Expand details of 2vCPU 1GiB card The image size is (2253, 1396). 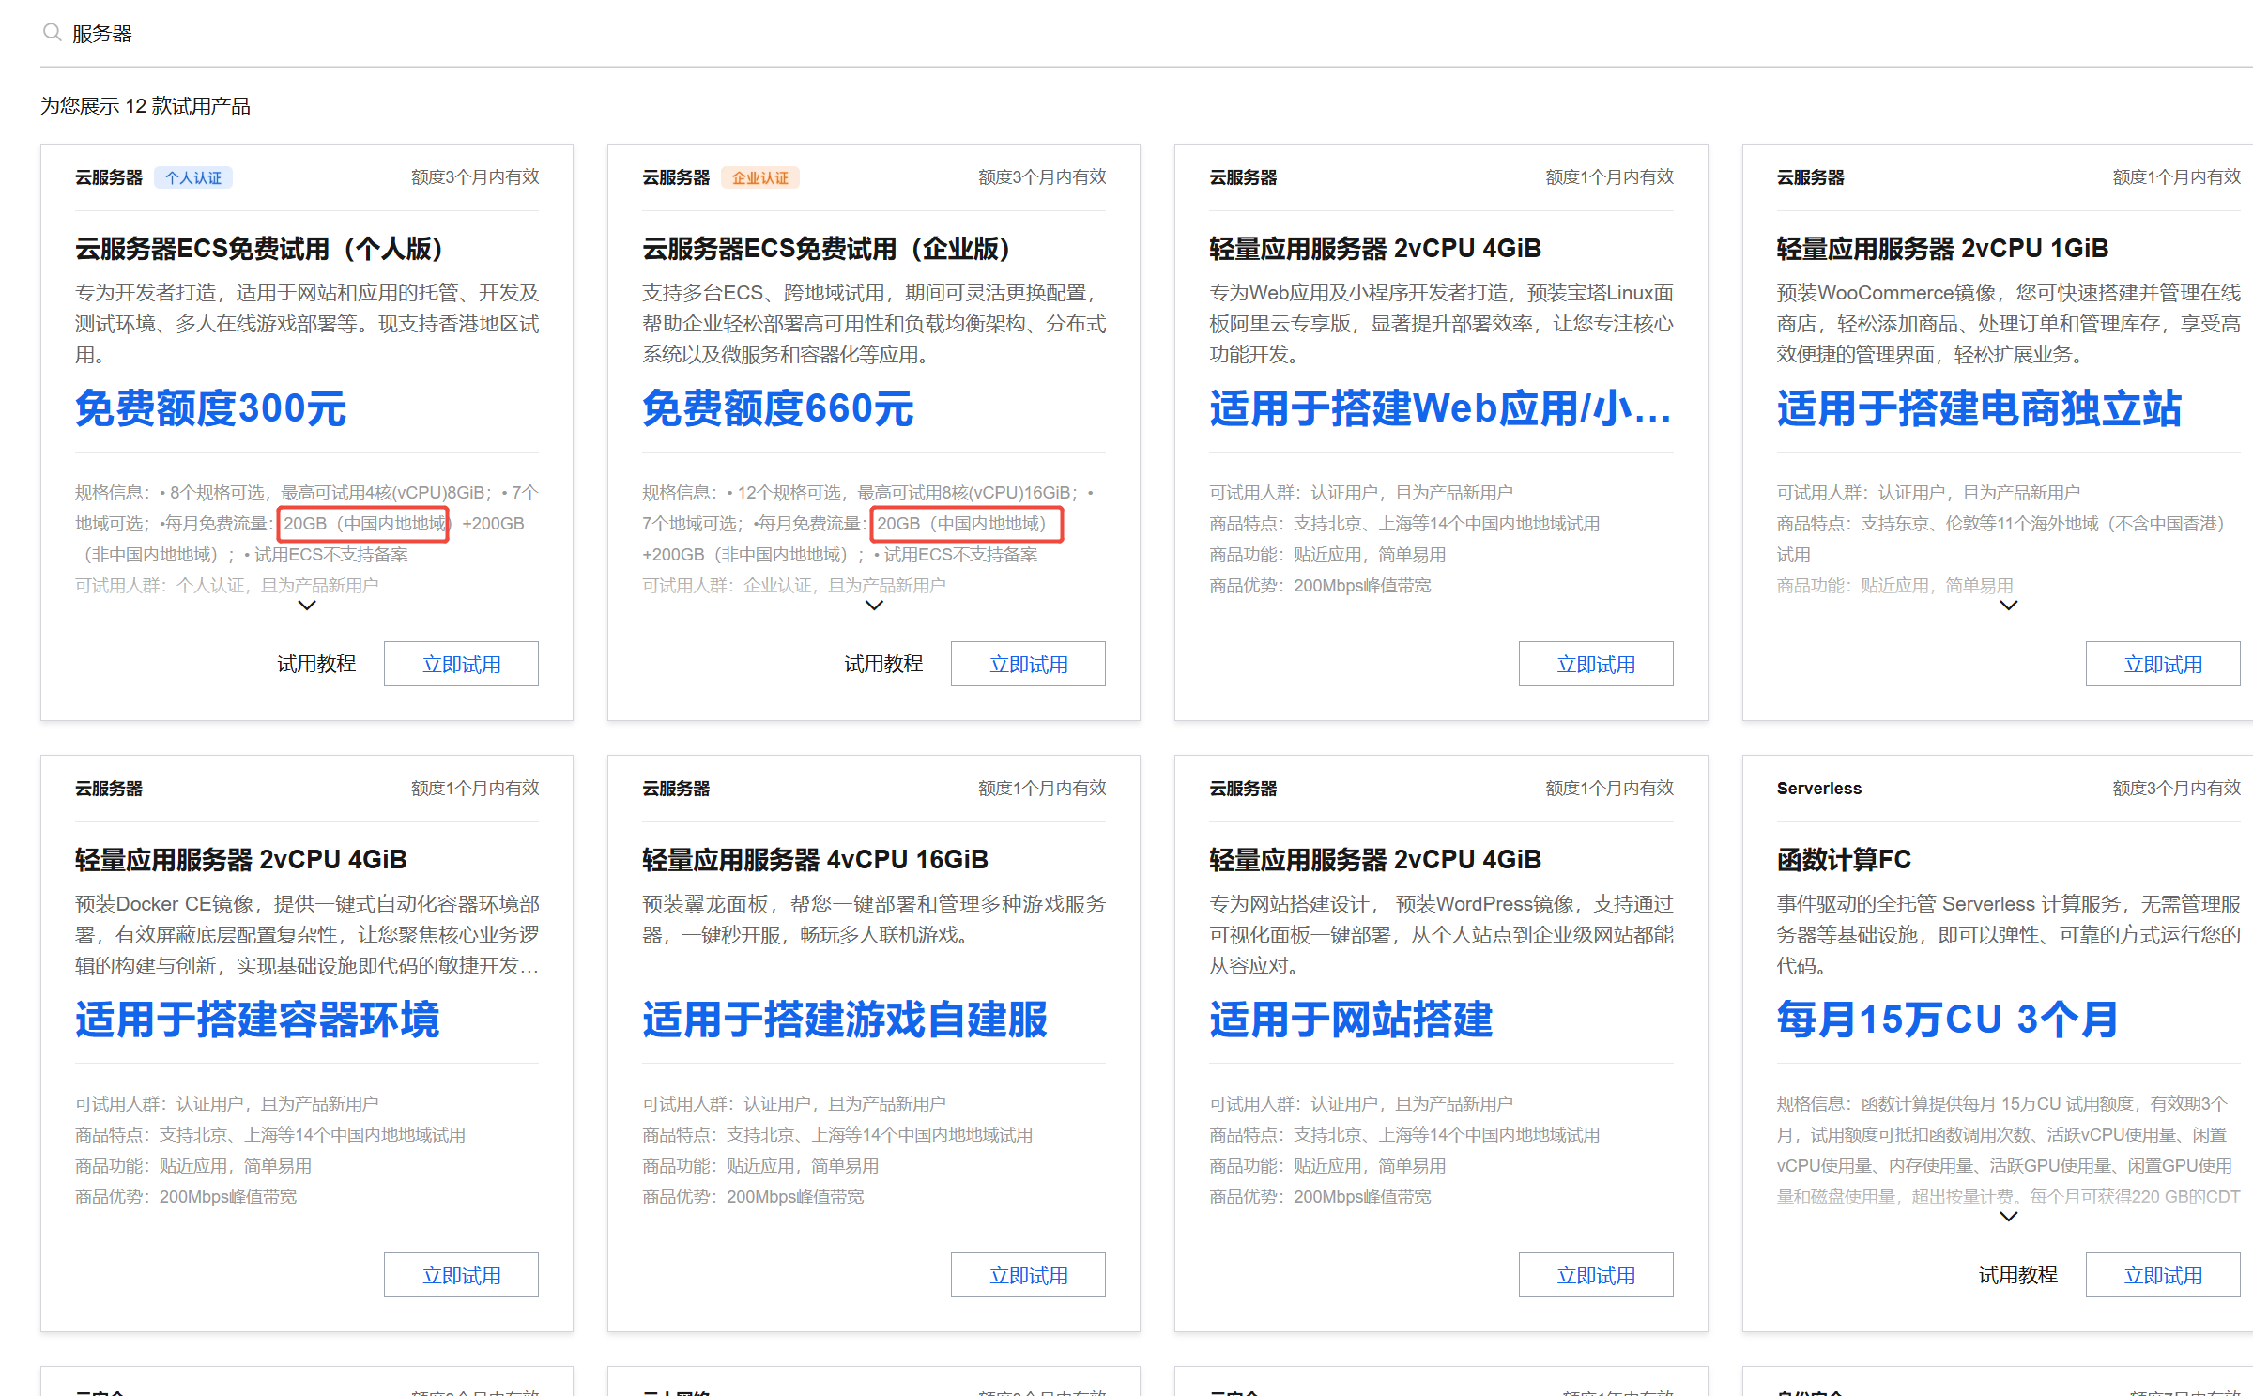(x=2008, y=606)
